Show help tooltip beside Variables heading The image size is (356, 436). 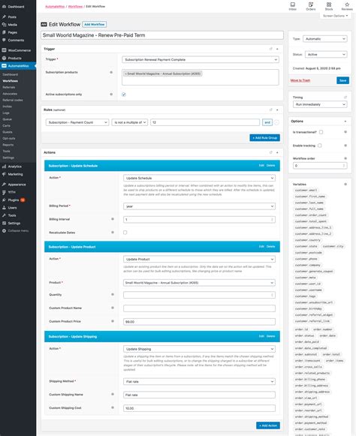(x=345, y=184)
